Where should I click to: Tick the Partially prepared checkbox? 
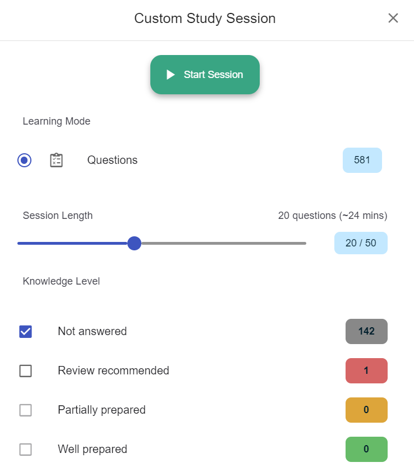[26, 410]
